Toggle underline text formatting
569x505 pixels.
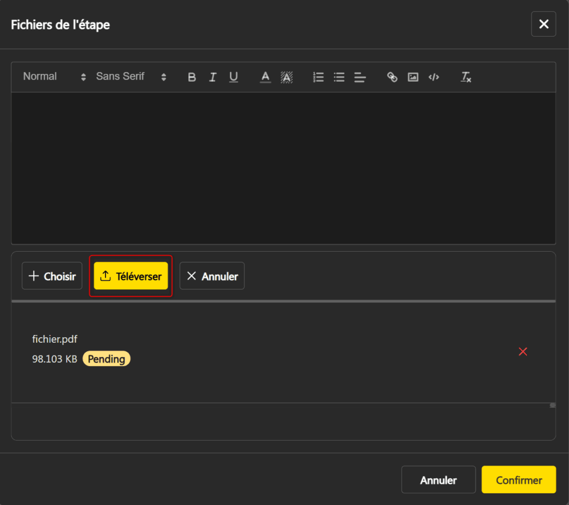point(233,77)
